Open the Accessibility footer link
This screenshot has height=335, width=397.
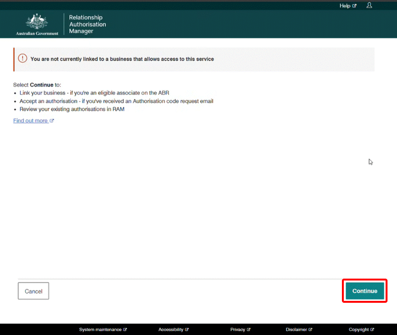[171, 329]
